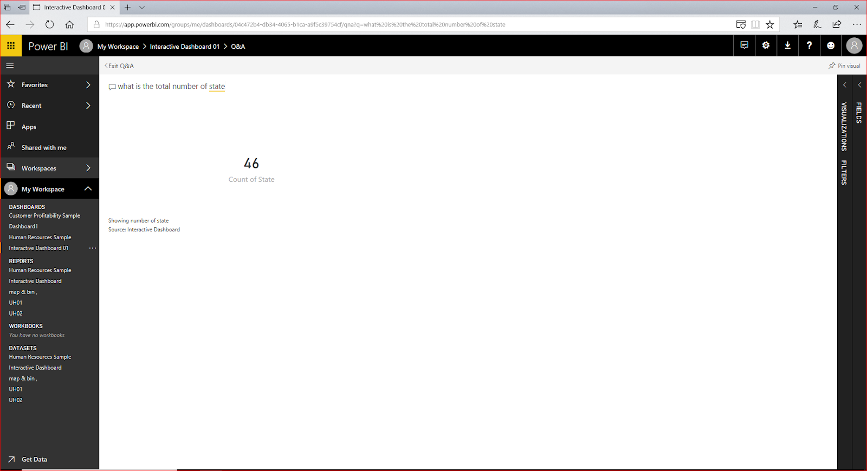Exit Q&A view
The image size is (867, 471).
(119, 66)
